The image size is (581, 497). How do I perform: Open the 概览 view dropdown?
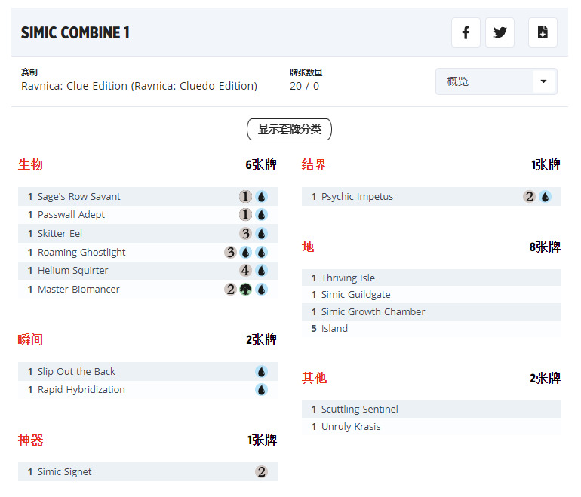[487, 81]
